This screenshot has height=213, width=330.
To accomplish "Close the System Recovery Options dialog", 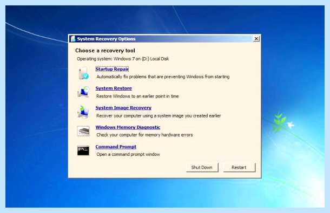I will coord(256,39).
